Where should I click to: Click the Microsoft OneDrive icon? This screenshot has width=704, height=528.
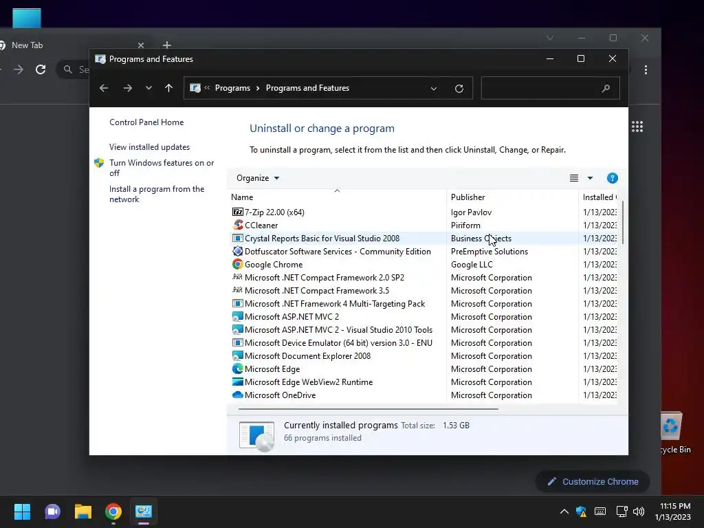(x=237, y=395)
